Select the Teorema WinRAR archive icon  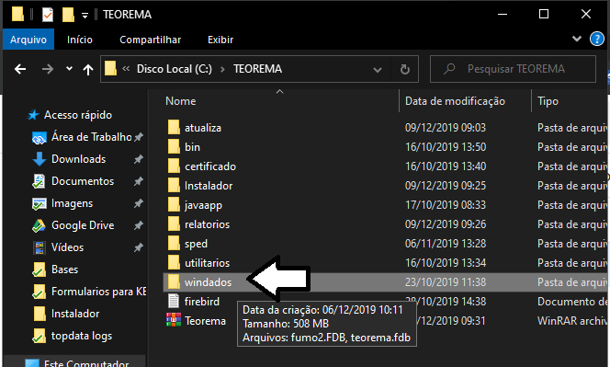[x=174, y=320]
